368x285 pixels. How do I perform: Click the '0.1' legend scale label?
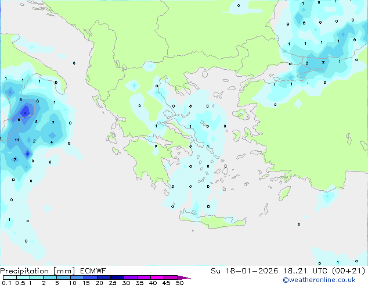[x=6, y=283]
